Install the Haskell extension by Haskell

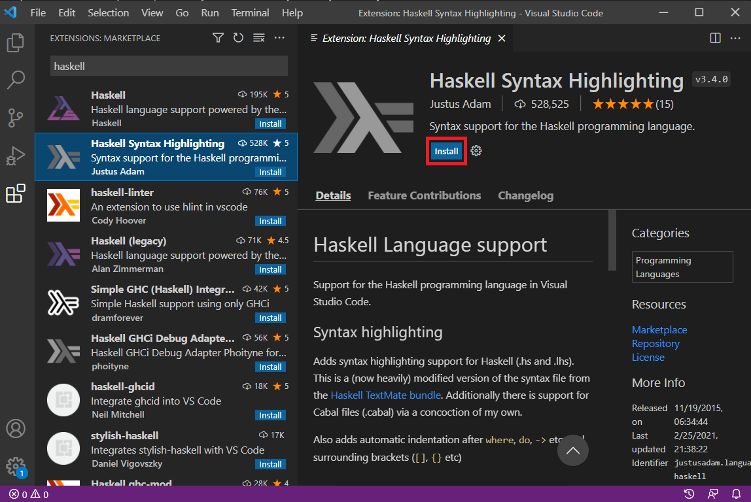tap(270, 124)
